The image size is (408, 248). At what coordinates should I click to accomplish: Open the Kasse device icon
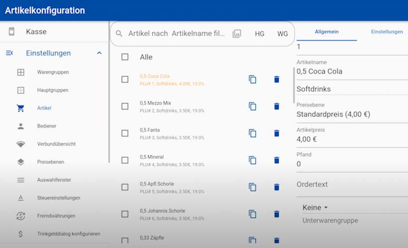pos(11,32)
